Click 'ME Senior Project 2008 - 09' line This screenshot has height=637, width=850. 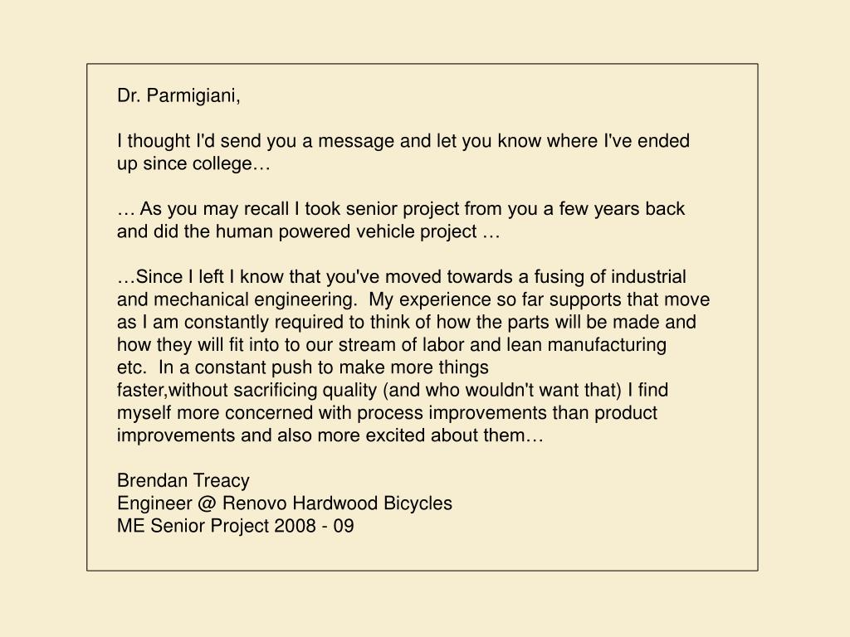tap(235, 526)
